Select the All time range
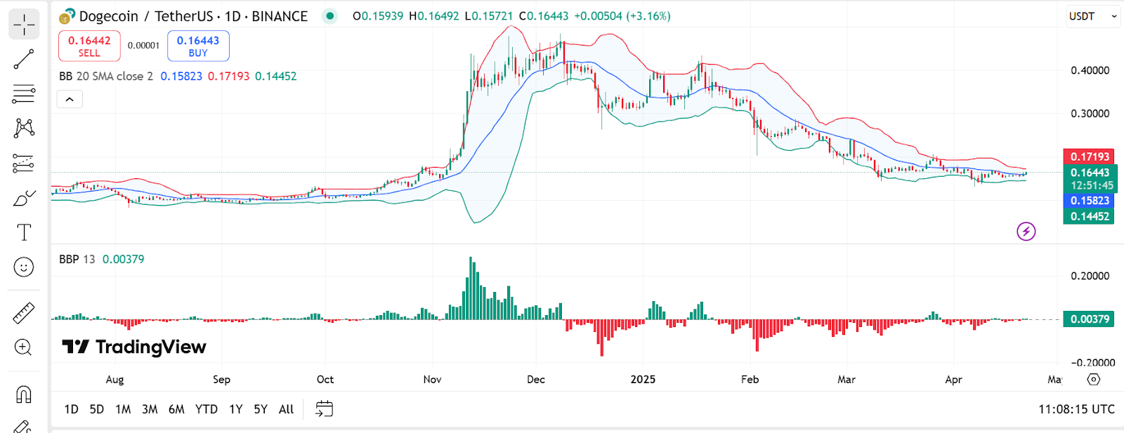The width and height of the screenshot is (1124, 433). [x=286, y=409]
